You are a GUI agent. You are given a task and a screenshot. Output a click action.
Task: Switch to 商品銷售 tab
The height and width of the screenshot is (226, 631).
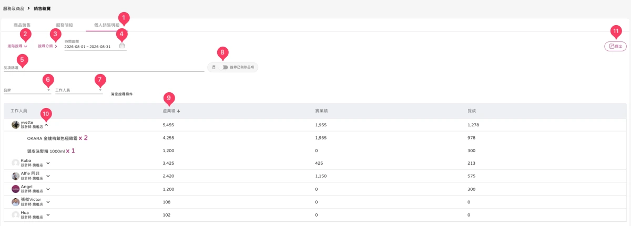click(22, 25)
